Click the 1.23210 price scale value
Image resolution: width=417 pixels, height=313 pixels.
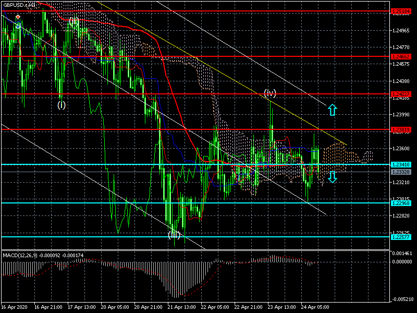[401, 182]
